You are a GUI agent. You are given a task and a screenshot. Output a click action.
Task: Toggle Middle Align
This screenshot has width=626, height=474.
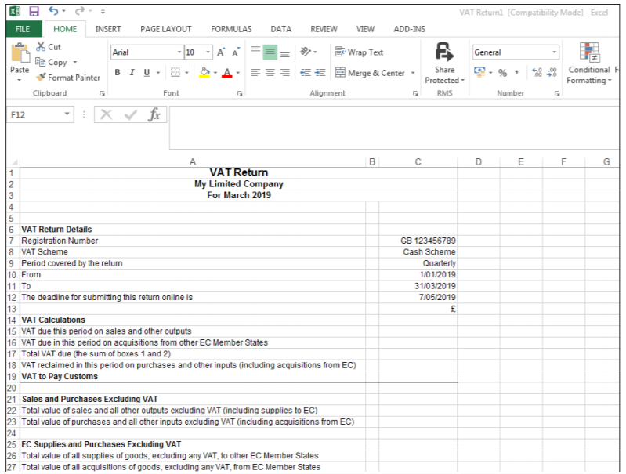point(270,52)
